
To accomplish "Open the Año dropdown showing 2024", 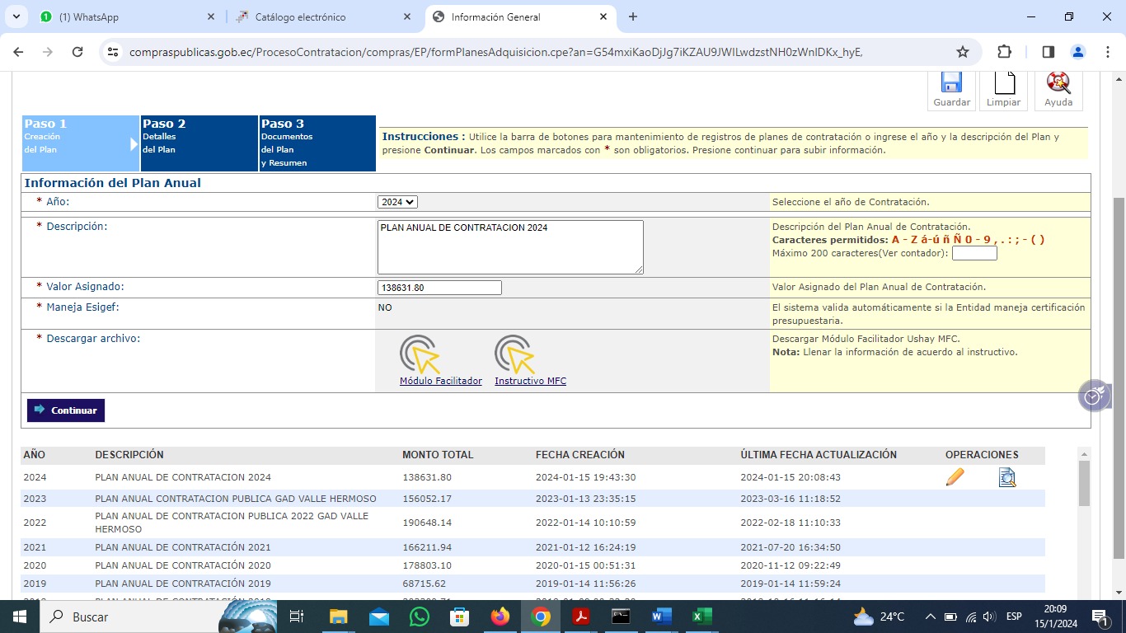I will (397, 202).
